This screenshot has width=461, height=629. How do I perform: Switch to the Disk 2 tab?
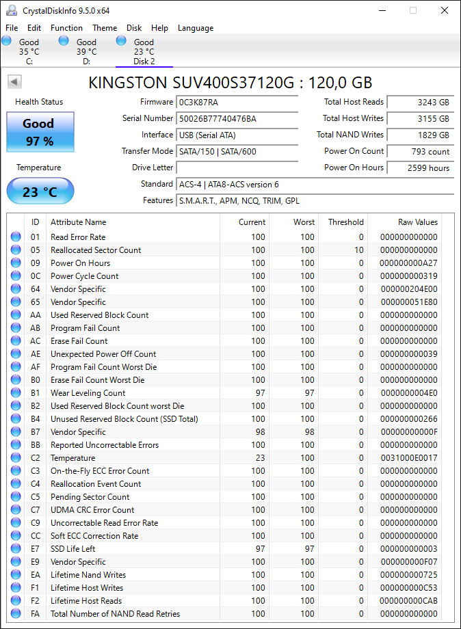coord(144,51)
